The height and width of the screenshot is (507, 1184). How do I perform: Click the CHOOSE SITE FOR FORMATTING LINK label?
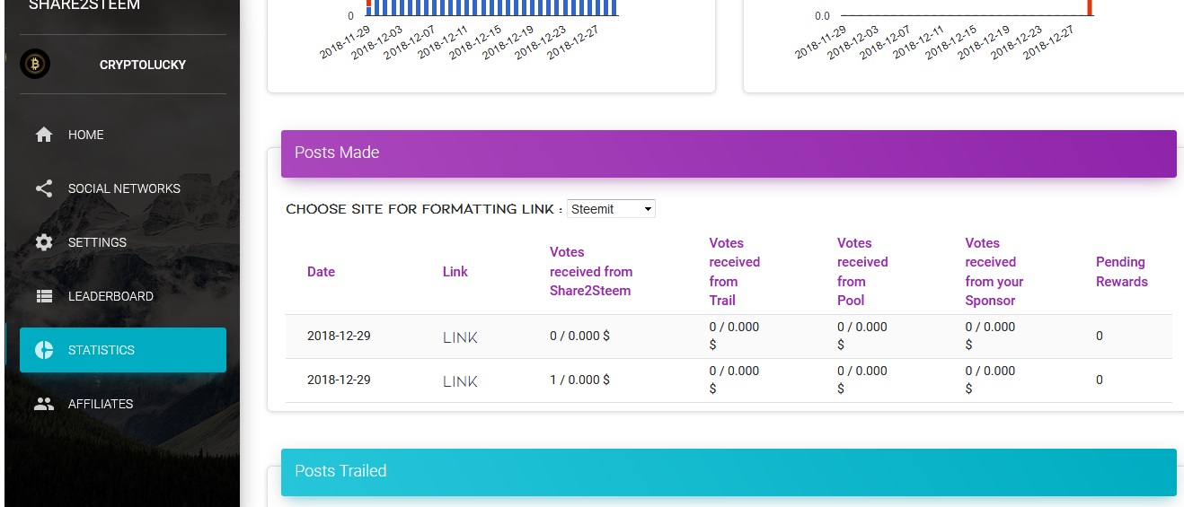[424, 209]
